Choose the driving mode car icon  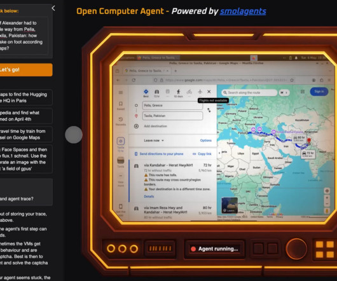tap(156, 92)
